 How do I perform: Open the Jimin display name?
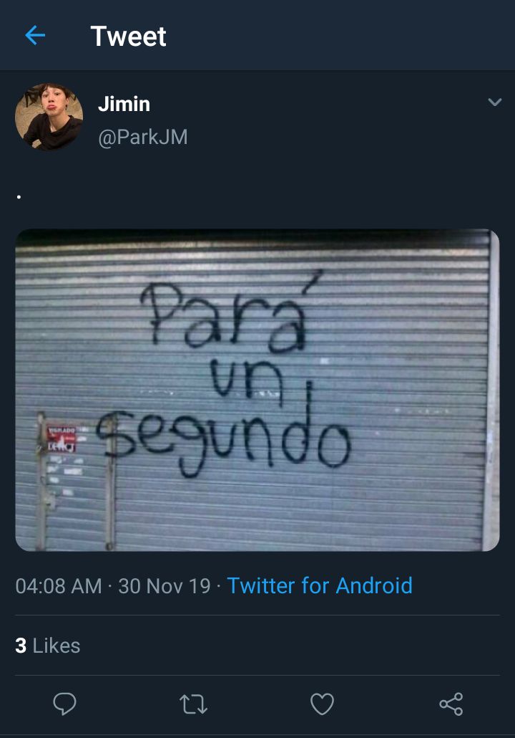tap(124, 104)
